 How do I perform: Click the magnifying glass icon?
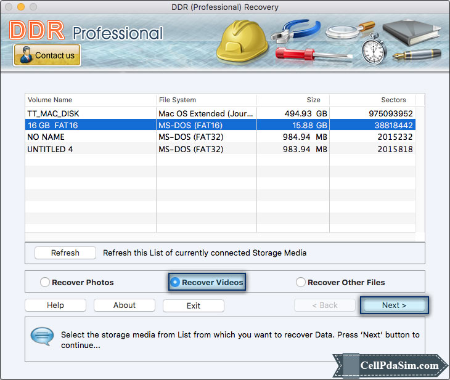350,30
